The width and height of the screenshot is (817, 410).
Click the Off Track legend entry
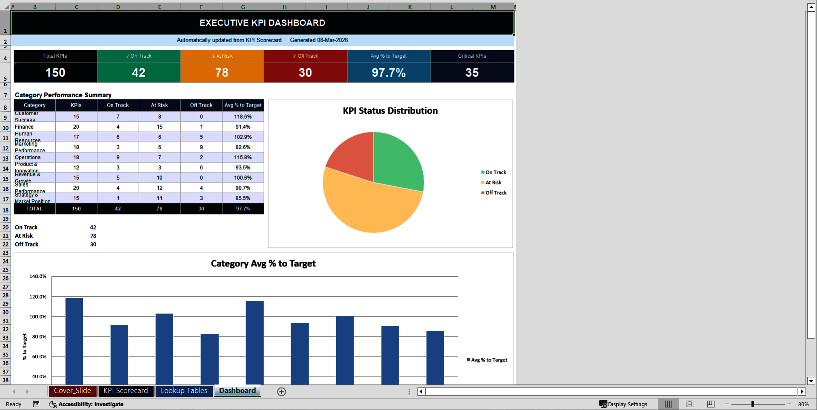pyautogui.click(x=494, y=192)
